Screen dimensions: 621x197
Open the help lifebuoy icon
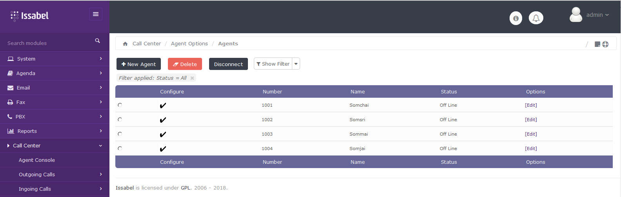point(605,44)
